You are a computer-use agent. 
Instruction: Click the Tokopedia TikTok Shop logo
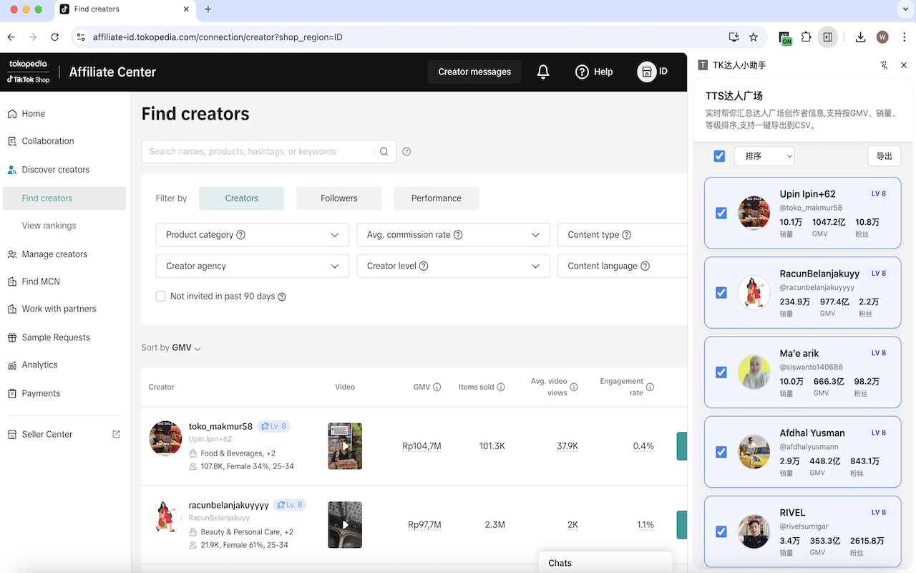coord(29,72)
